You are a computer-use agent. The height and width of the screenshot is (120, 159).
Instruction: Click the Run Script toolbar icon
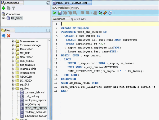click(x=60, y=12)
